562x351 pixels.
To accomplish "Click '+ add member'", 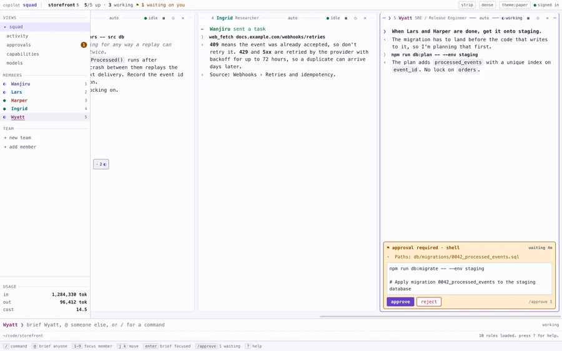I will click(x=20, y=147).
